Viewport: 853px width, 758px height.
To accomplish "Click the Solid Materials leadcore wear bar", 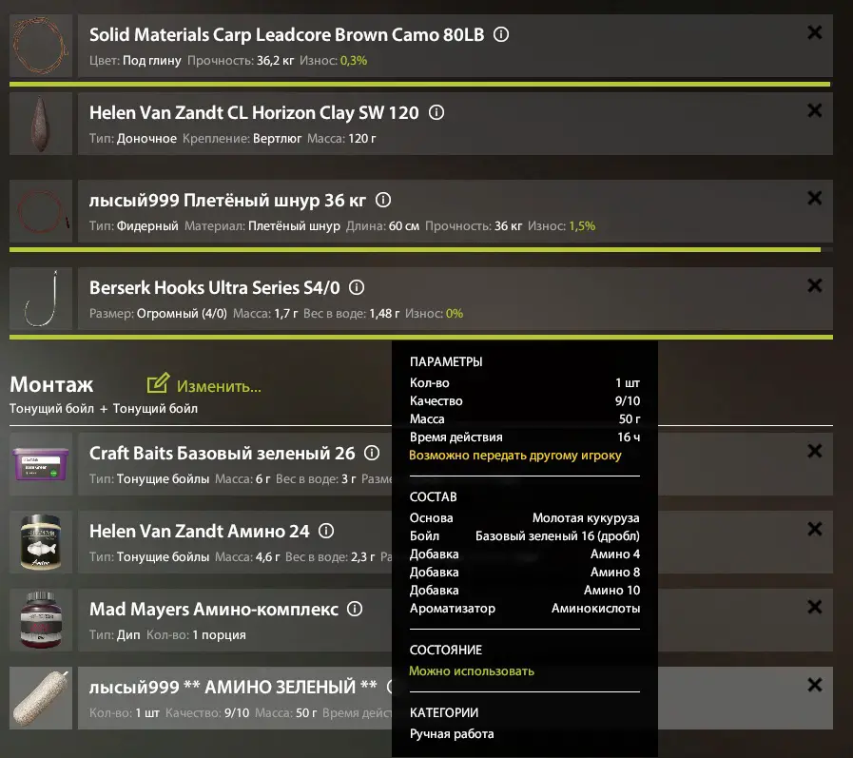I will pos(420,85).
